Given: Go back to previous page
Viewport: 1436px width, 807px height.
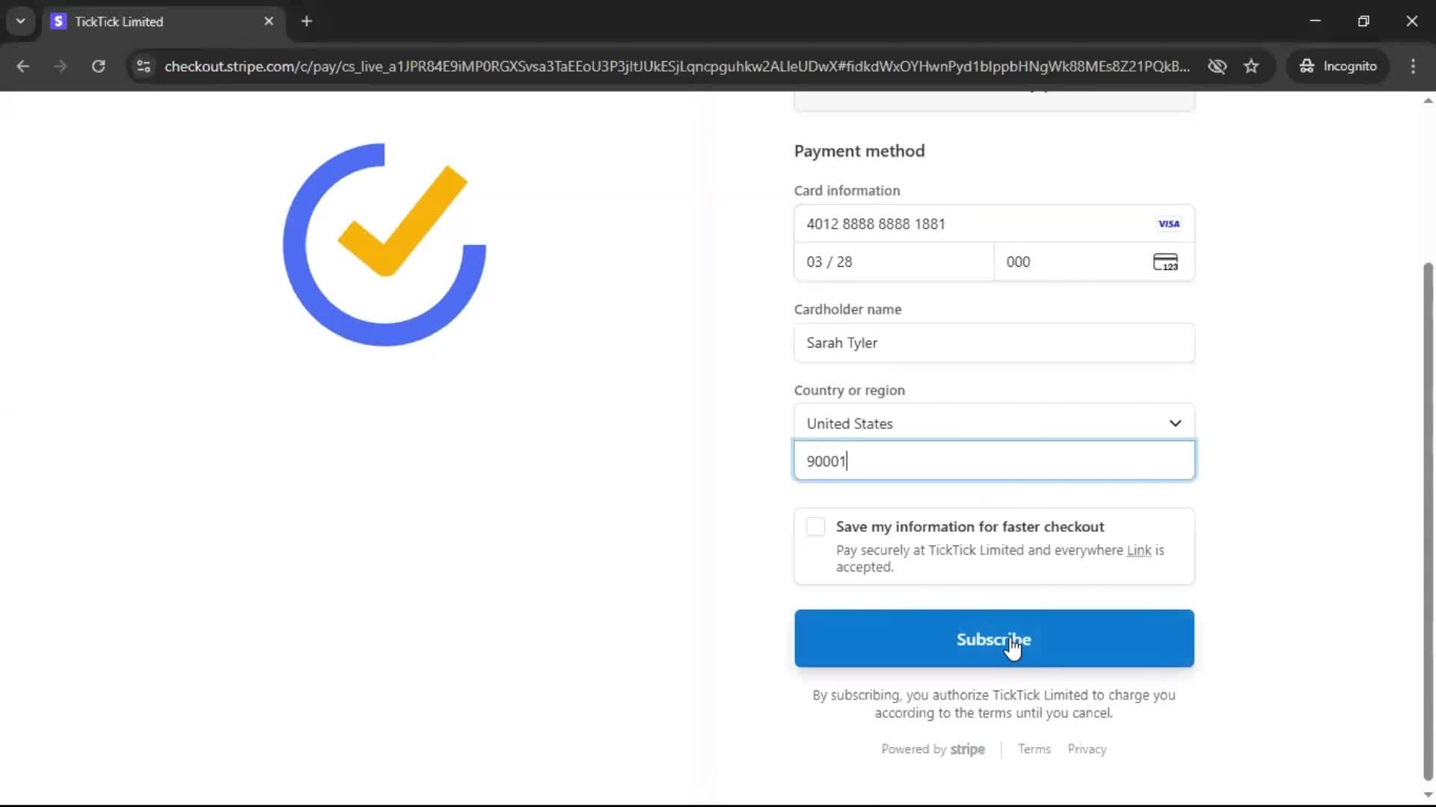Looking at the screenshot, I should (x=23, y=67).
